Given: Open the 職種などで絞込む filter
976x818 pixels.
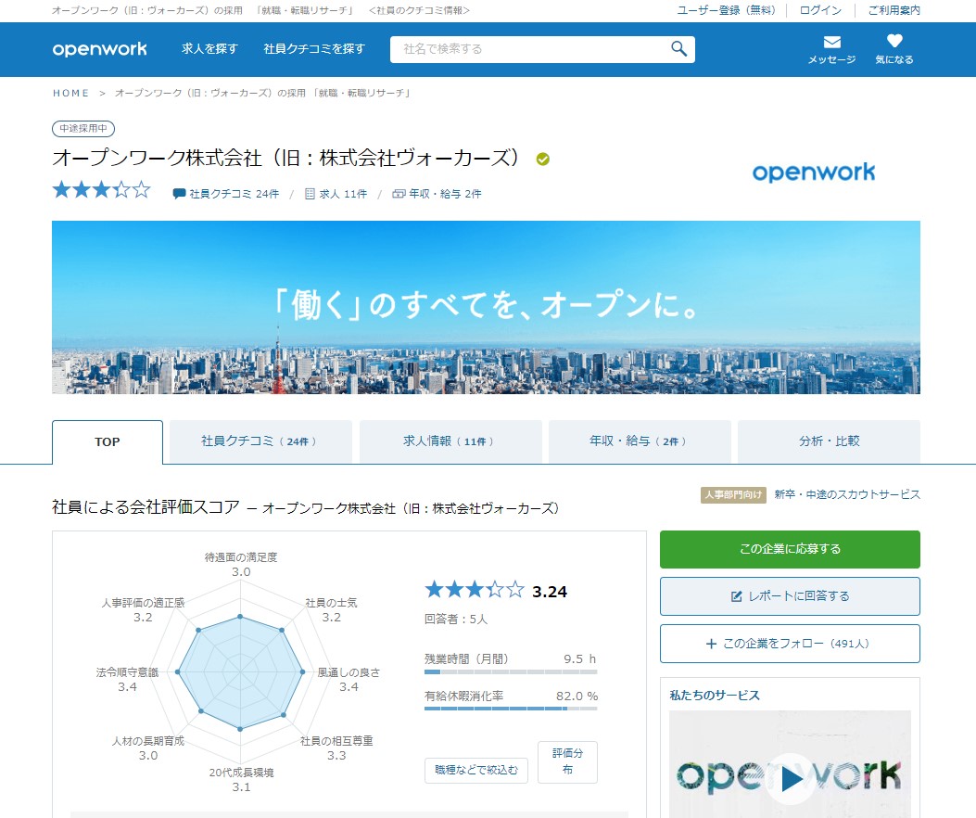Looking at the screenshot, I should [475, 770].
